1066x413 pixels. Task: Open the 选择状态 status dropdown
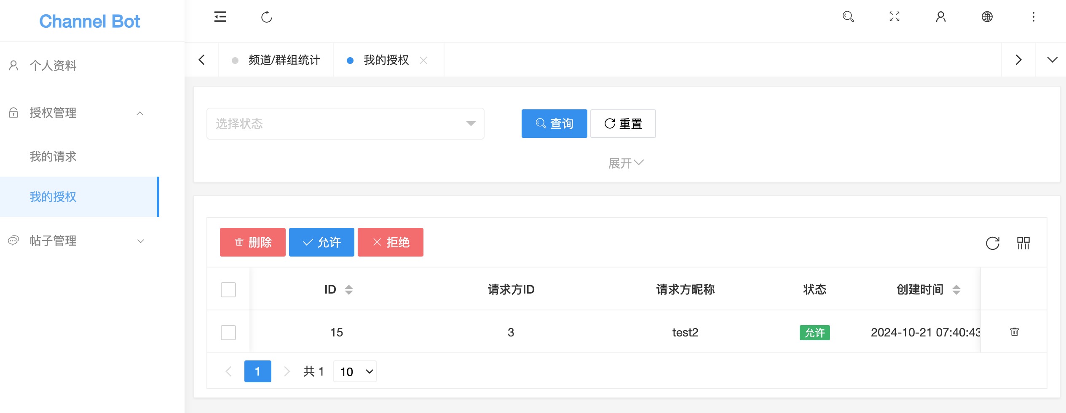pos(345,124)
